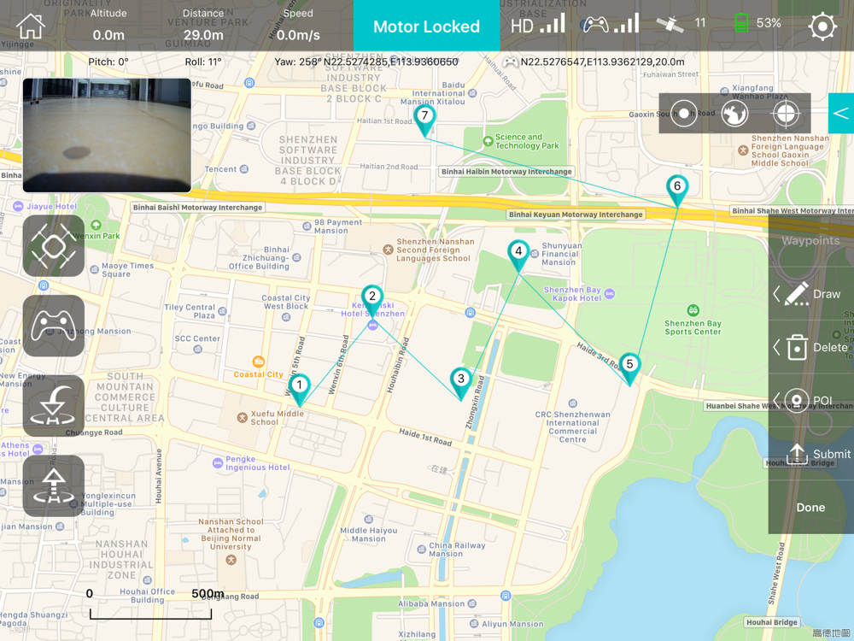Image resolution: width=854 pixels, height=641 pixels.
Task: Tap the Binhai Keyuan Motorway Interchange label
Action: pos(576,215)
